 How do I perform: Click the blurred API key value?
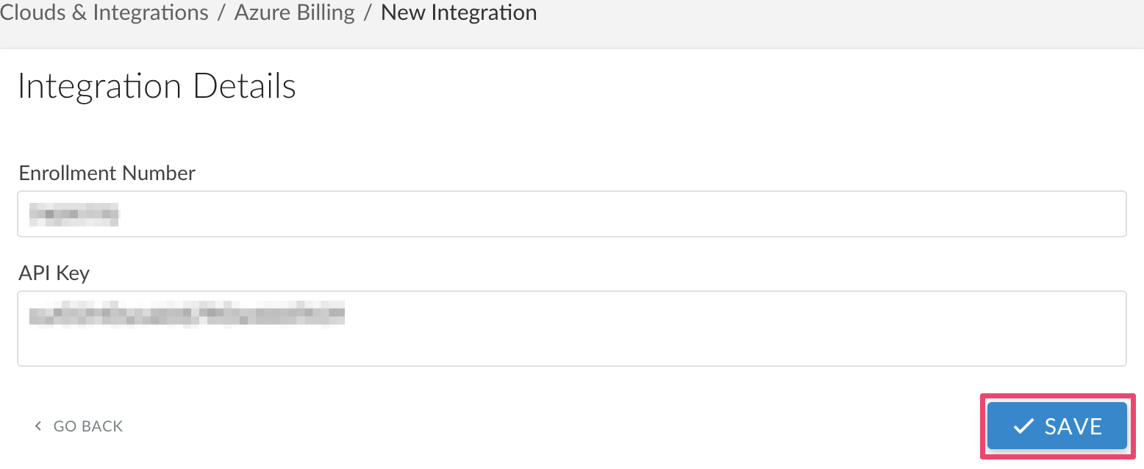coord(187,314)
